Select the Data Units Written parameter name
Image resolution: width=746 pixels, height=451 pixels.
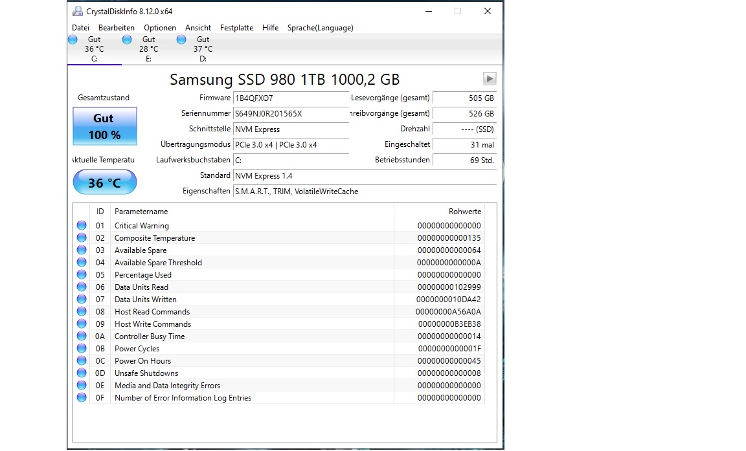tap(146, 300)
